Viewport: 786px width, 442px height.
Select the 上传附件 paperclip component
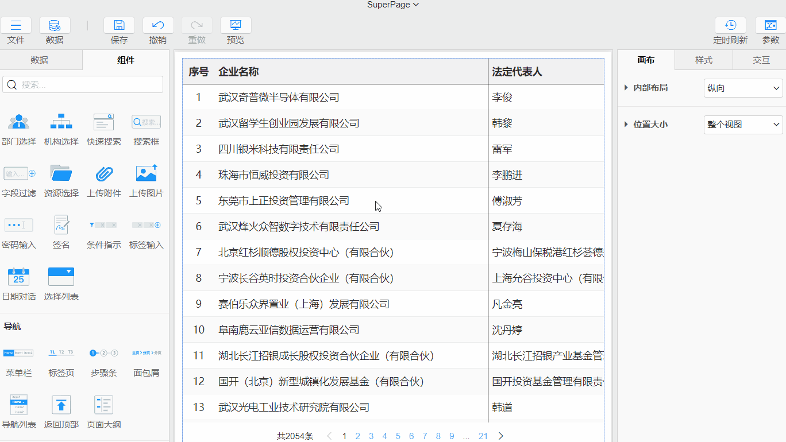[x=104, y=173]
